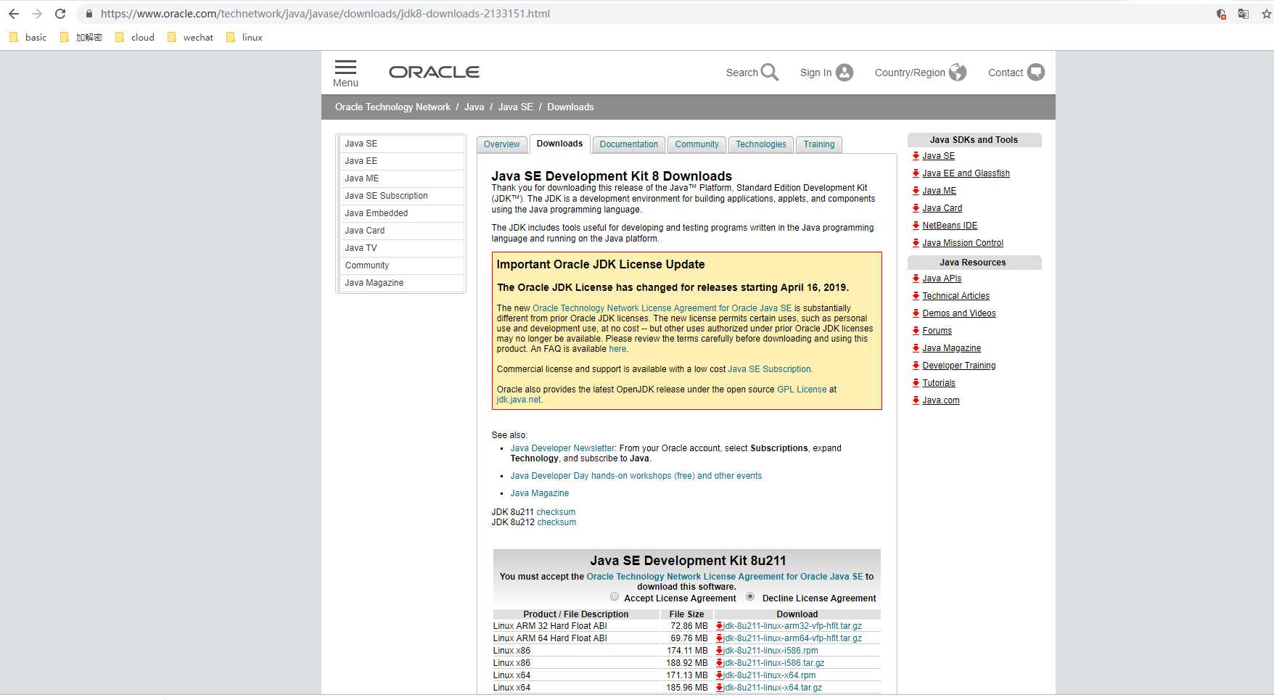Open the GPL License link
This screenshot has height=700, width=1274.
tap(802, 390)
